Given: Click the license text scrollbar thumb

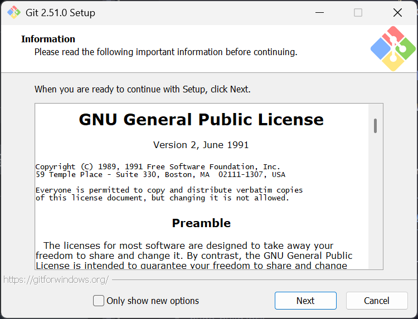Looking at the screenshot, I should (376, 126).
